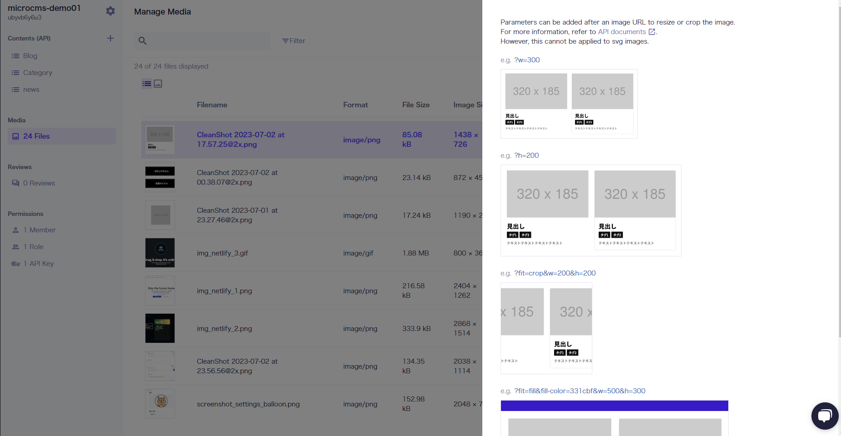
Task: Select img_netlify_3.gif file thumbnail
Action: [160, 253]
